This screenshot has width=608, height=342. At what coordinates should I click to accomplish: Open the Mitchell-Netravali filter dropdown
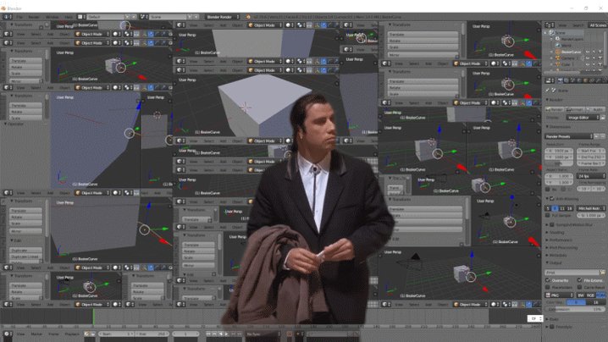[591, 208]
